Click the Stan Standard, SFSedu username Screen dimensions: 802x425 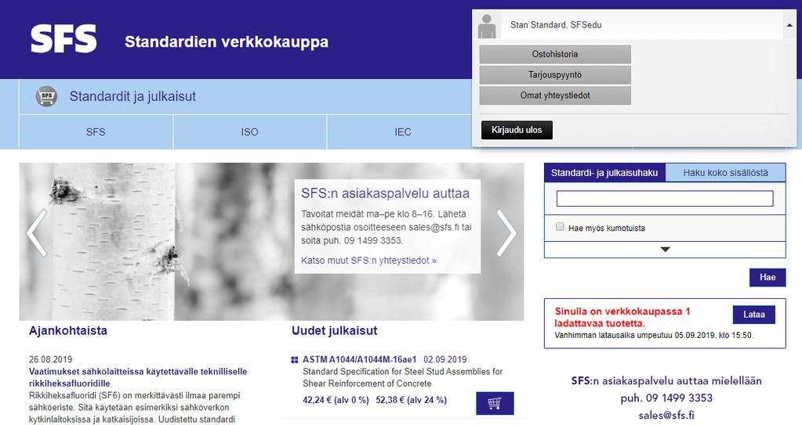point(556,25)
